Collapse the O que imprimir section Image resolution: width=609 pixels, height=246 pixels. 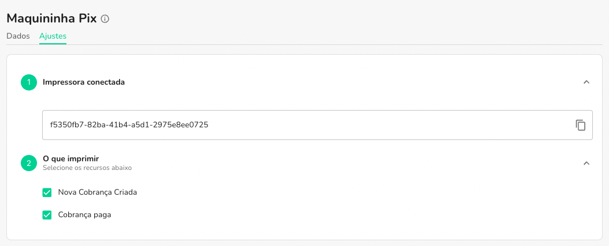[x=586, y=163]
